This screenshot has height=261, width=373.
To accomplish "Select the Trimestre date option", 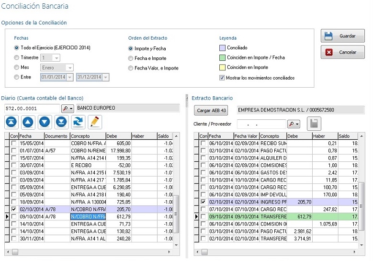I will (x=17, y=57).
